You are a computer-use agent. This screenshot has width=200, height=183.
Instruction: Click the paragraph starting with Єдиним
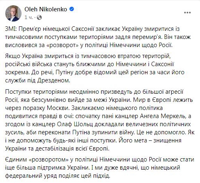click(x=100, y=168)
